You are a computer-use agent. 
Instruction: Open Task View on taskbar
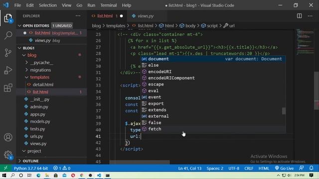[x=29, y=176]
